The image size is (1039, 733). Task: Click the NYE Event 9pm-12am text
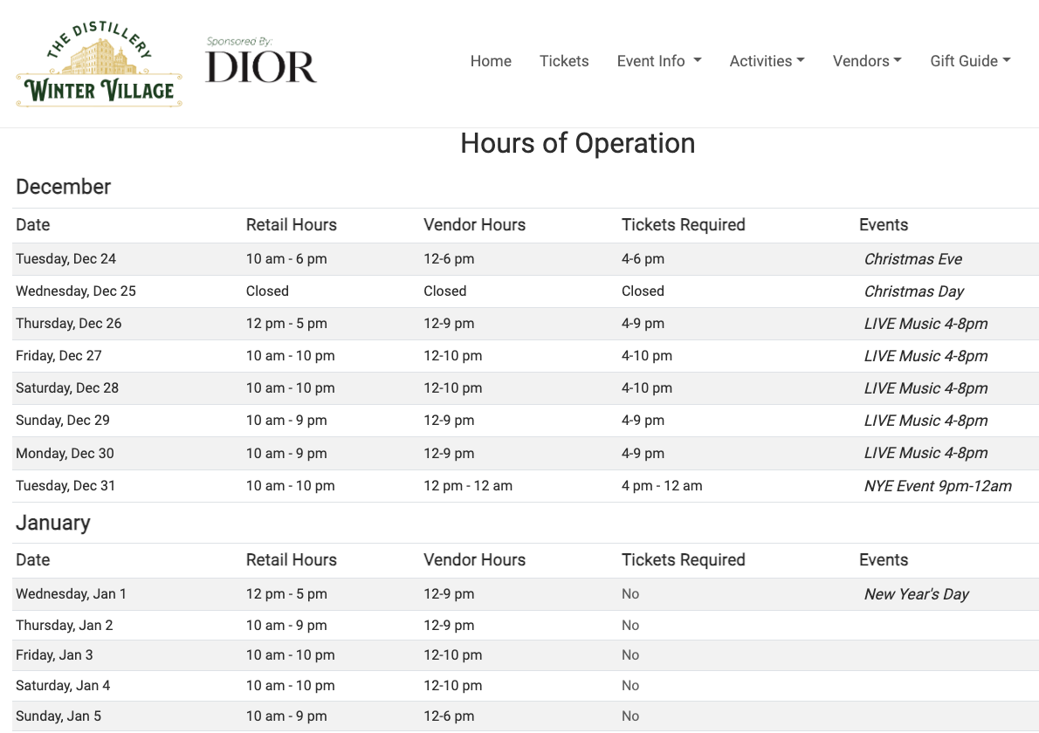tap(938, 486)
